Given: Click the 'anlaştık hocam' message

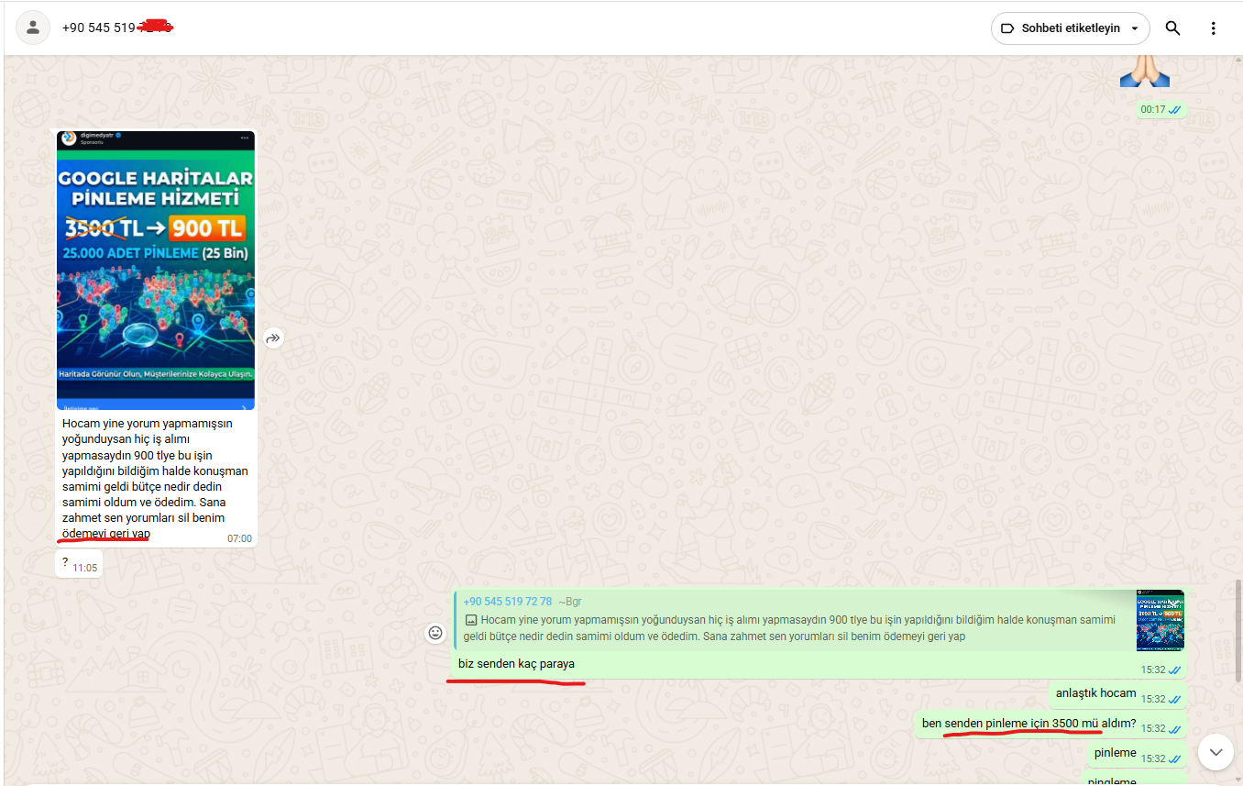Looking at the screenshot, I should [1096, 693].
